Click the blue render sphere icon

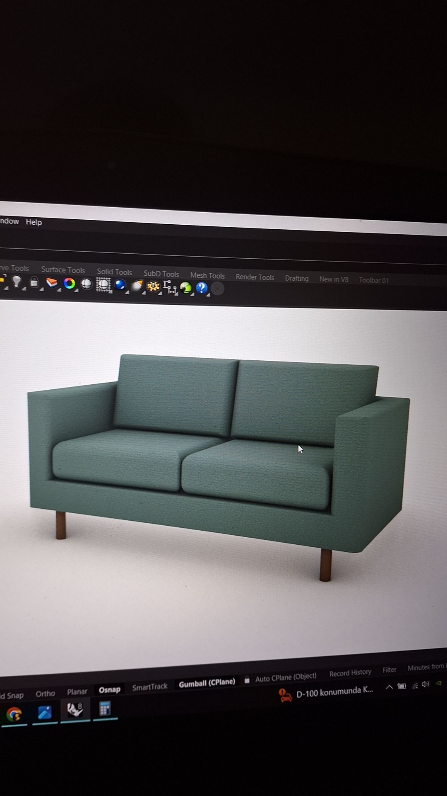tap(120, 285)
